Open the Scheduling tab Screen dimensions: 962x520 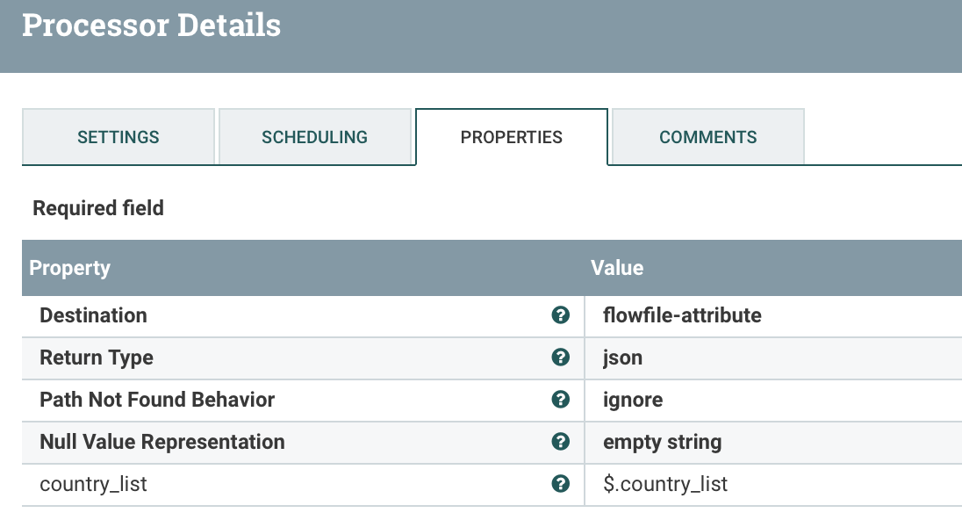pyautogui.click(x=314, y=137)
